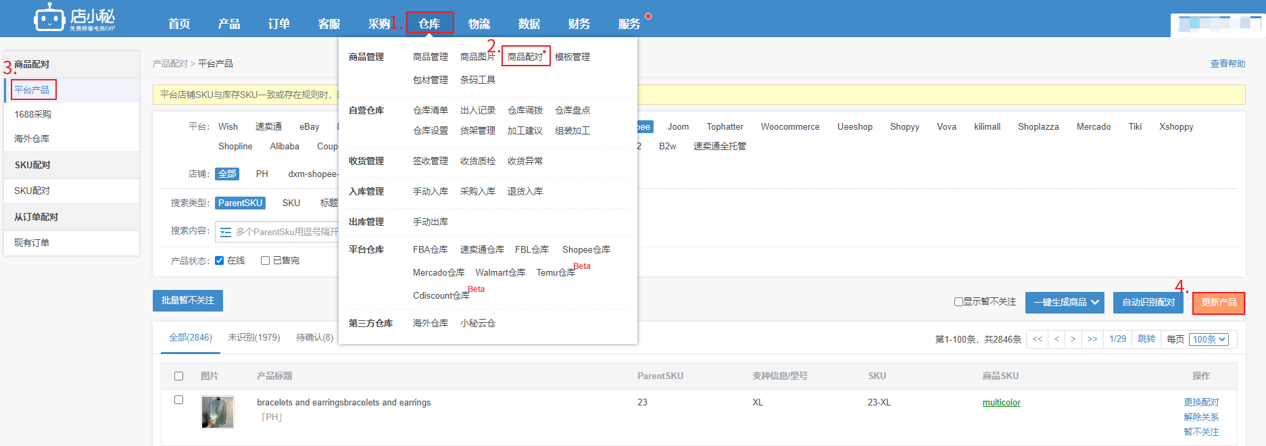This screenshot has height=446, width=1266.
Task: Open the 仓库 top menu
Action: (429, 24)
